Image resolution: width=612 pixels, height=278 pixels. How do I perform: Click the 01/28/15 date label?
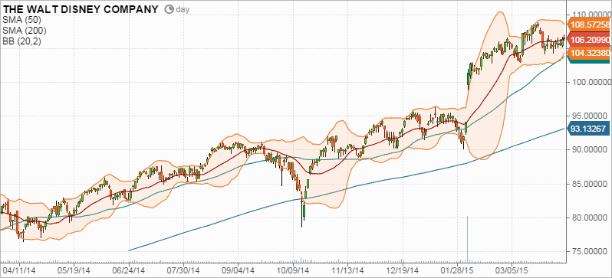click(x=456, y=270)
